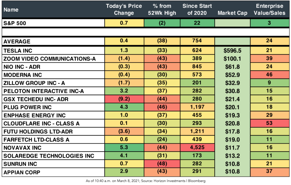Click Tesla's market cap value "$596.5"
Screen dimensions: 291x185
coord(232,51)
